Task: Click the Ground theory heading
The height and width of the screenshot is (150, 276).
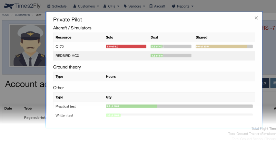Action: [67, 67]
